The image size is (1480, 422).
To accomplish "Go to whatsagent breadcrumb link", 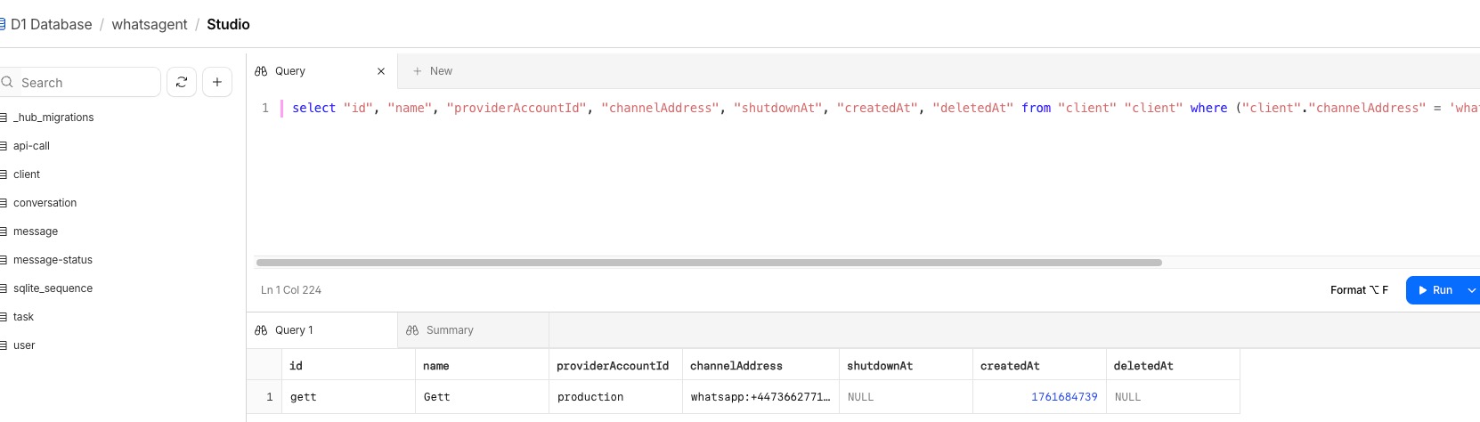I will pyautogui.click(x=150, y=24).
